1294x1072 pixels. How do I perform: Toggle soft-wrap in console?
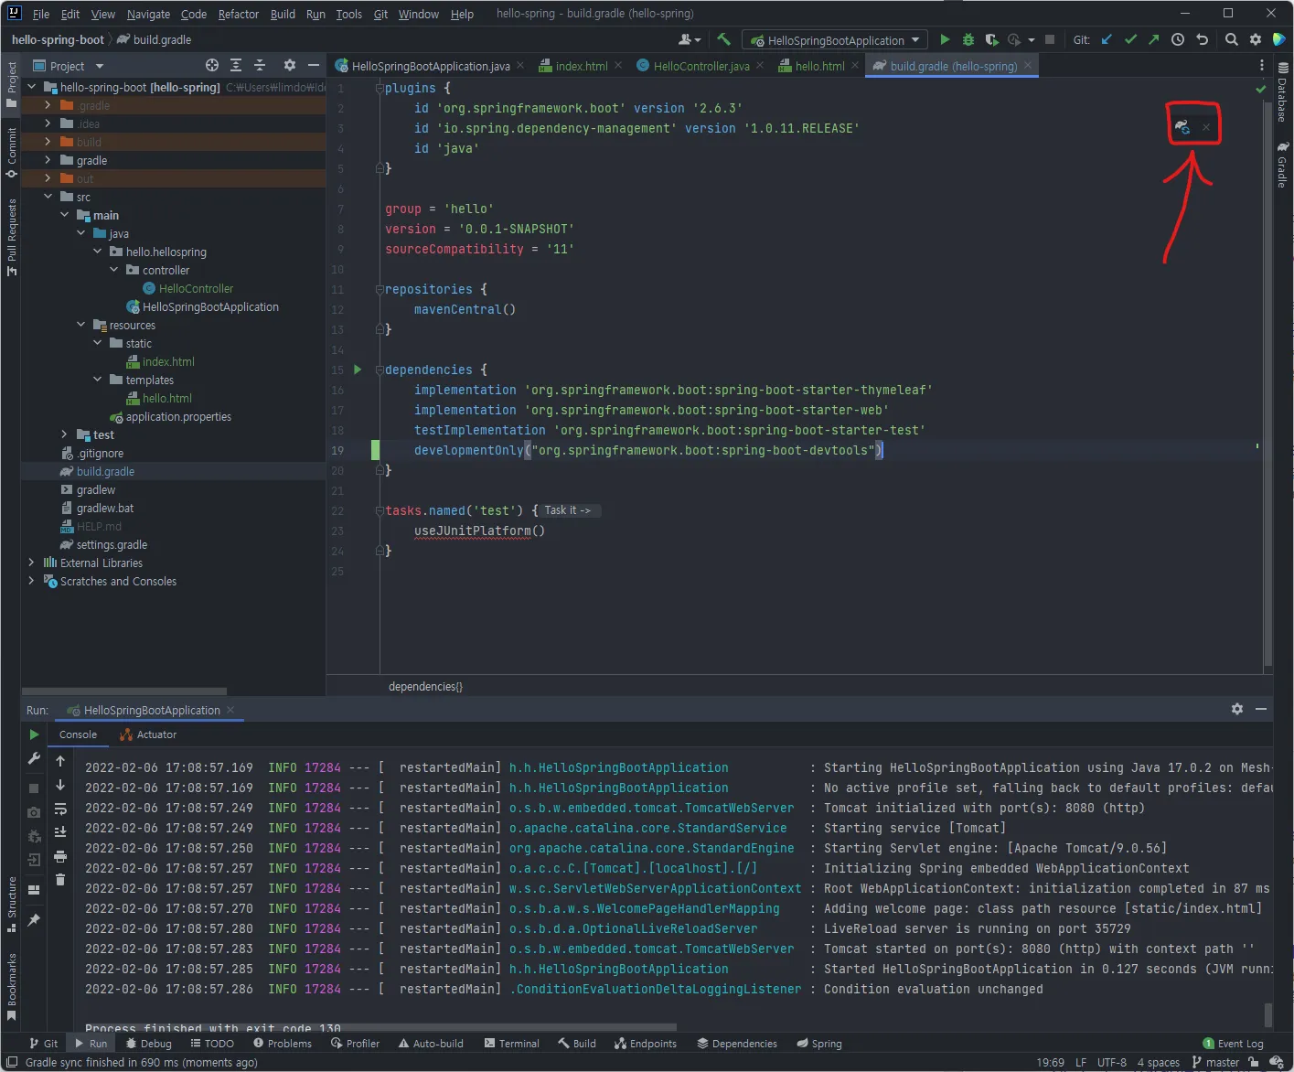pyautogui.click(x=60, y=809)
